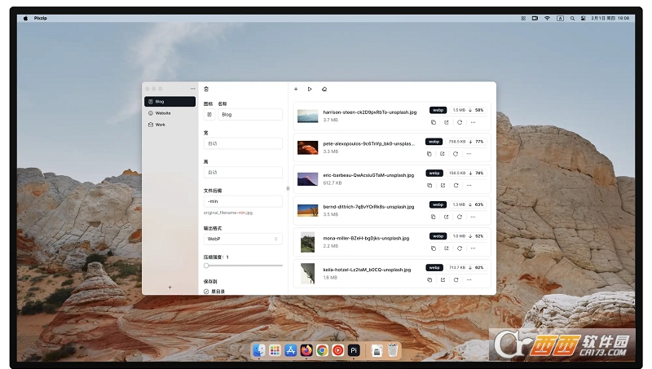Open the sidebar three-dots menu
Screen dimensions: 652x369
(192, 89)
